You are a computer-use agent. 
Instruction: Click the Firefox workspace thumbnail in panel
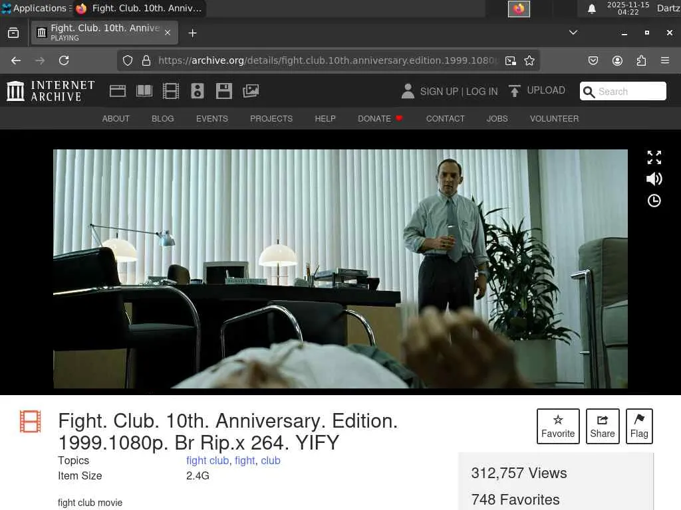point(519,9)
